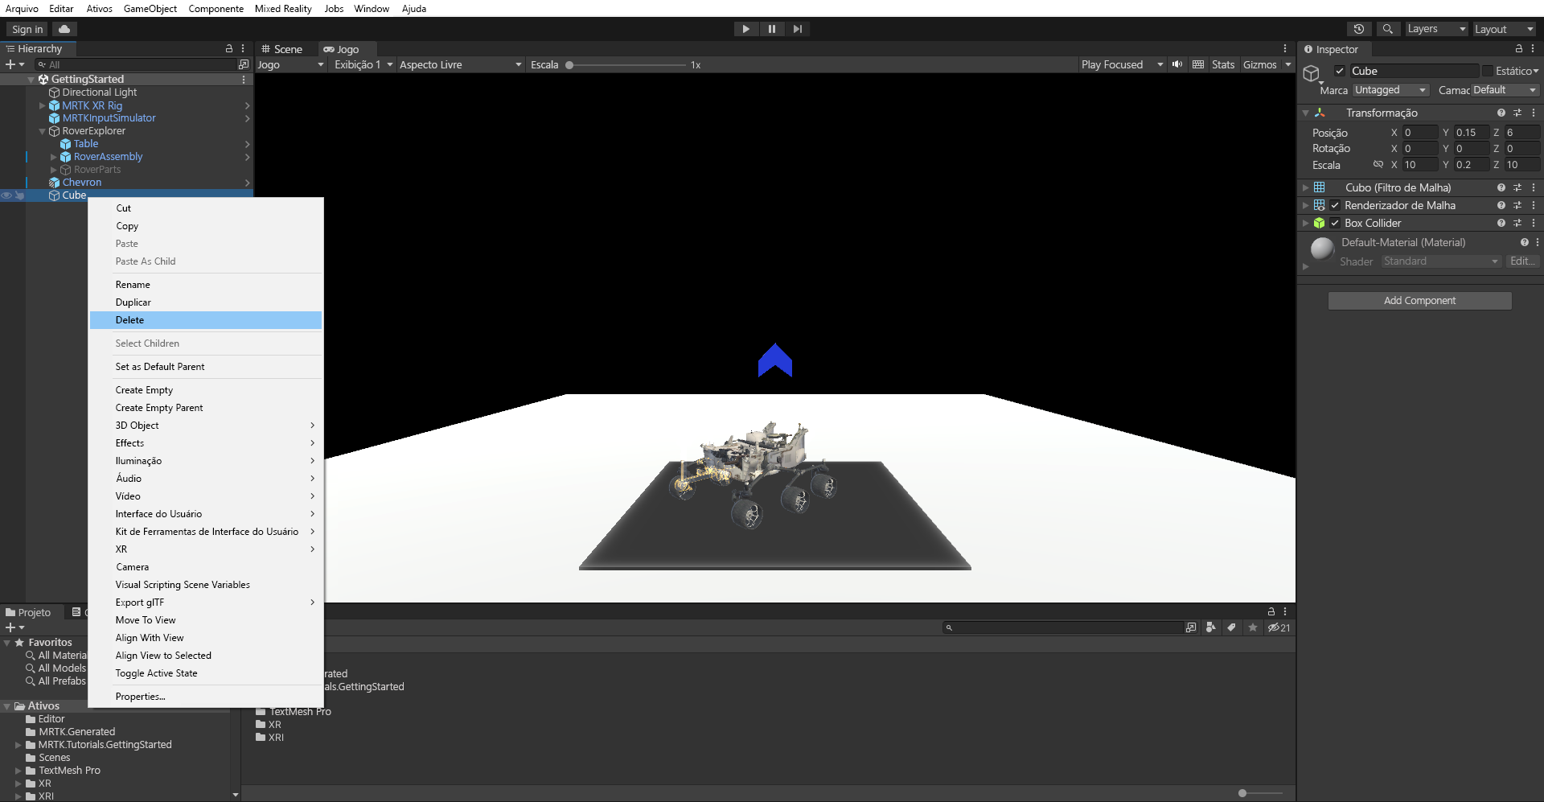
Task: Open Transformação component options menu
Action: 1534,113
